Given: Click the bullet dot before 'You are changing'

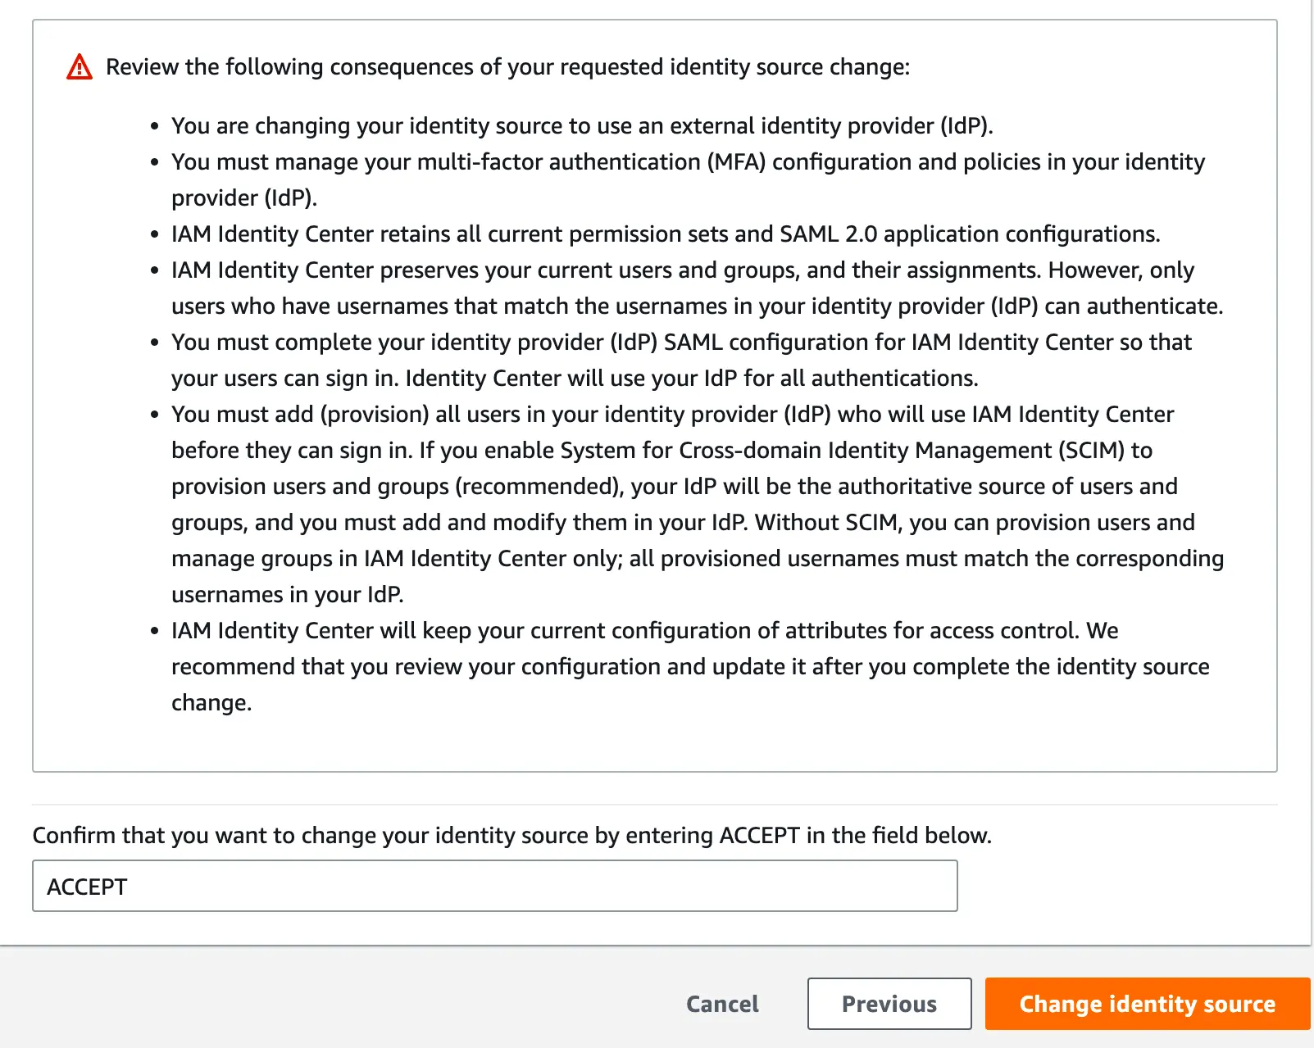Looking at the screenshot, I should [x=154, y=127].
